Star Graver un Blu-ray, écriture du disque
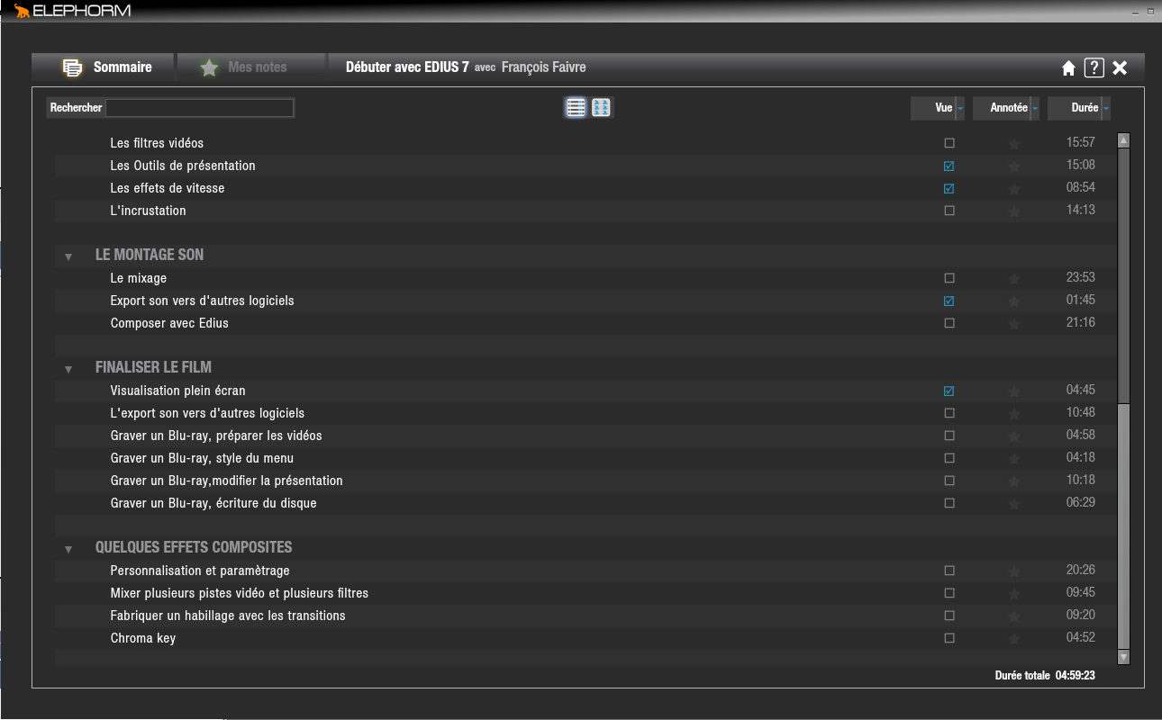Screen dimensions: 1162x720 (1014, 503)
